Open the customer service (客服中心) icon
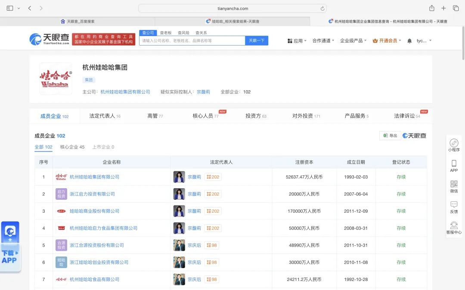 tap(454, 228)
